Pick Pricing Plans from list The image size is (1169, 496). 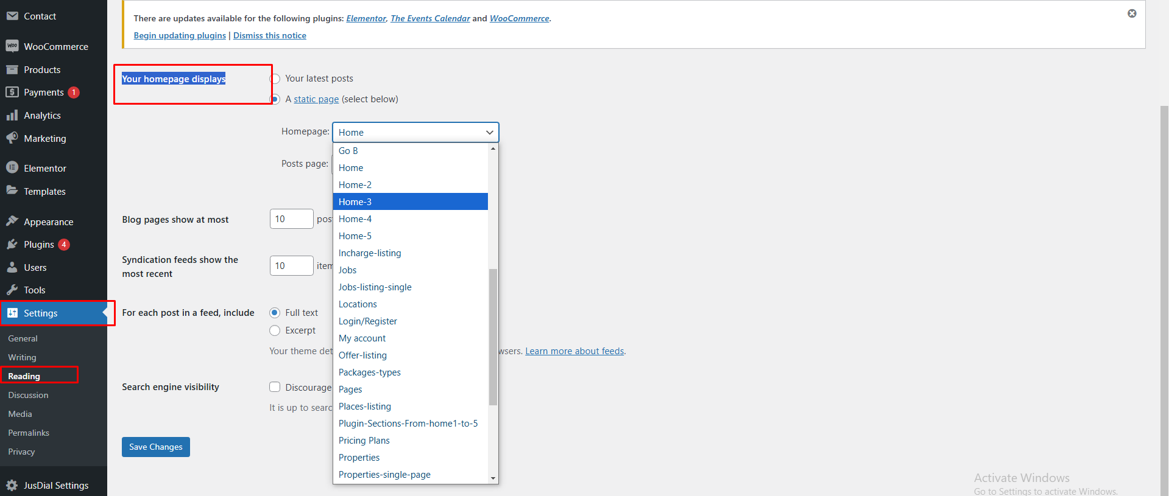point(411,441)
